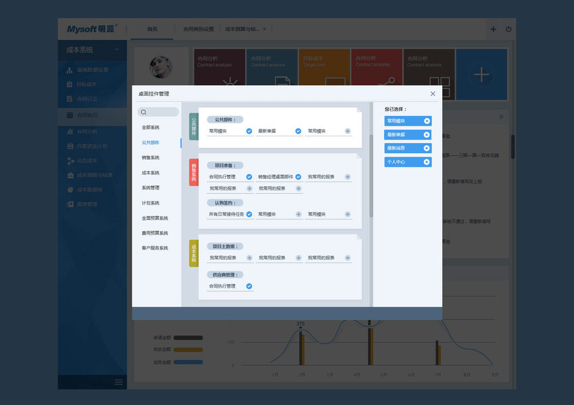Click the double chevron icon on the right panel
Image resolution: width=574 pixels, height=405 pixels.
click(x=501, y=117)
